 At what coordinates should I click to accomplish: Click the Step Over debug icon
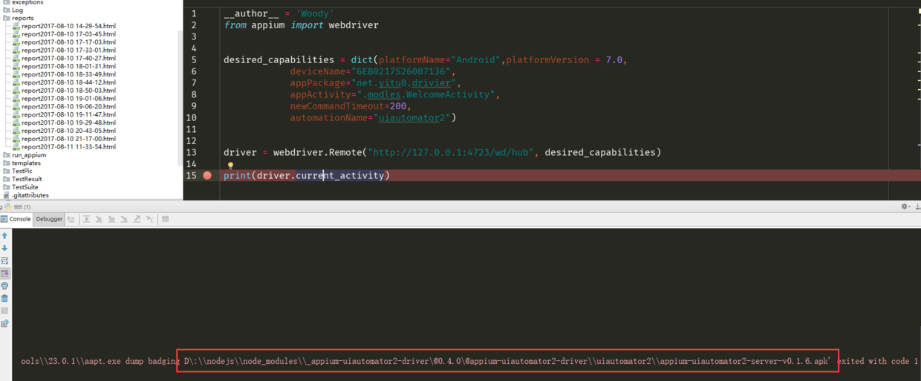[x=87, y=219]
